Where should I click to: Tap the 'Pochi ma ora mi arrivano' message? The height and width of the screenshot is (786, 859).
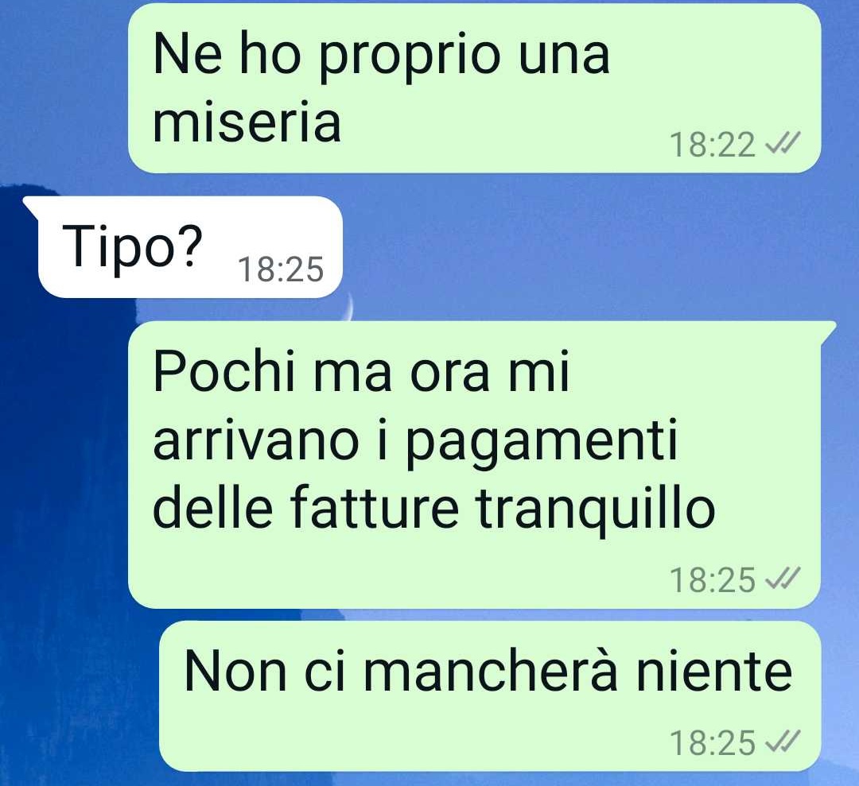(474, 465)
